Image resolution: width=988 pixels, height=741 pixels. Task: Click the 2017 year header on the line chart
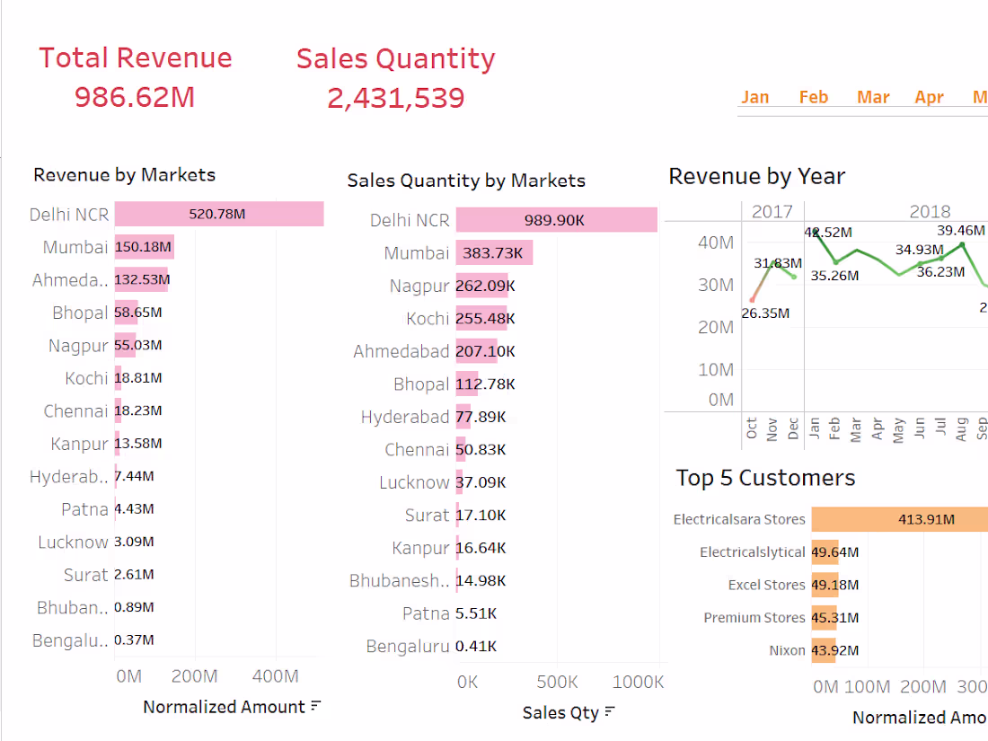772,211
